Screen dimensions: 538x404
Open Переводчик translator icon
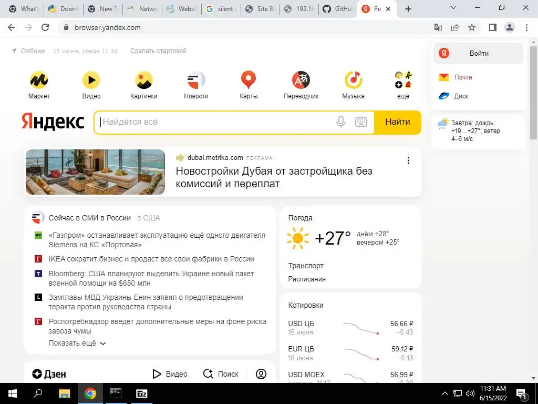click(x=301, y=80)
